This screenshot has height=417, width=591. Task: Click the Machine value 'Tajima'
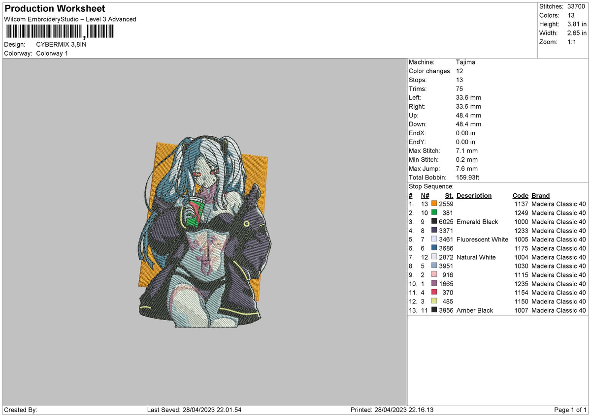tap(465, 62)
